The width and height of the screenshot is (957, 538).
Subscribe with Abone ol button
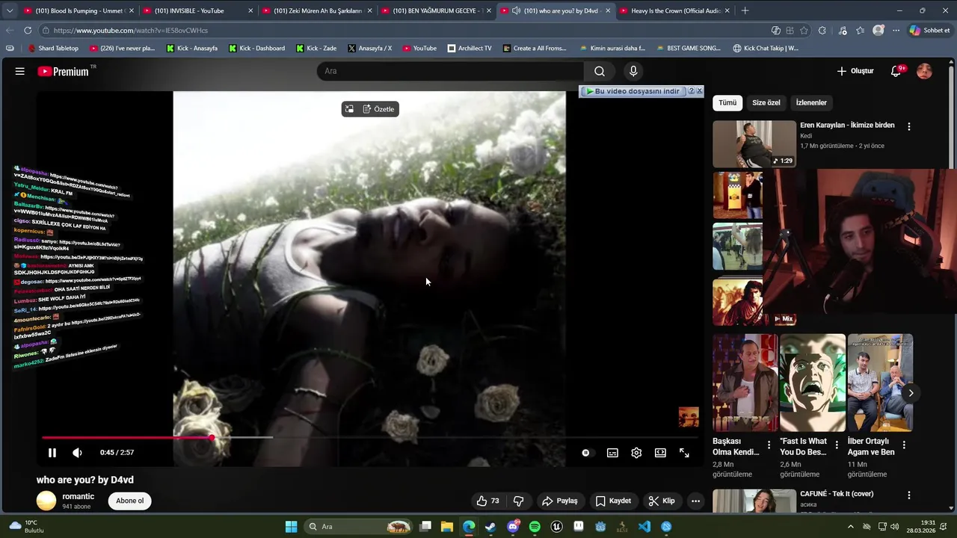pyautogui.click(x=129, y=501)
